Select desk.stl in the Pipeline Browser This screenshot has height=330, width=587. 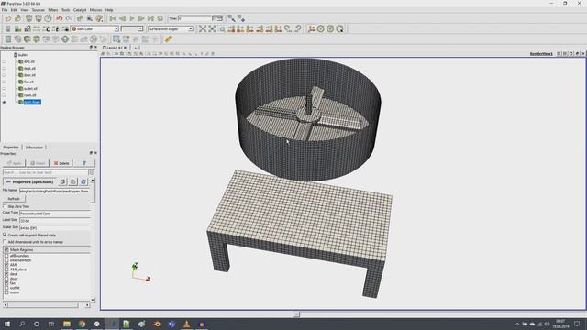[x=29, y=69]
